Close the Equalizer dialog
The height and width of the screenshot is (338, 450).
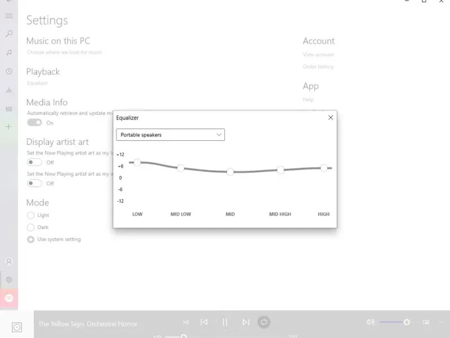(x=331, y=118)
